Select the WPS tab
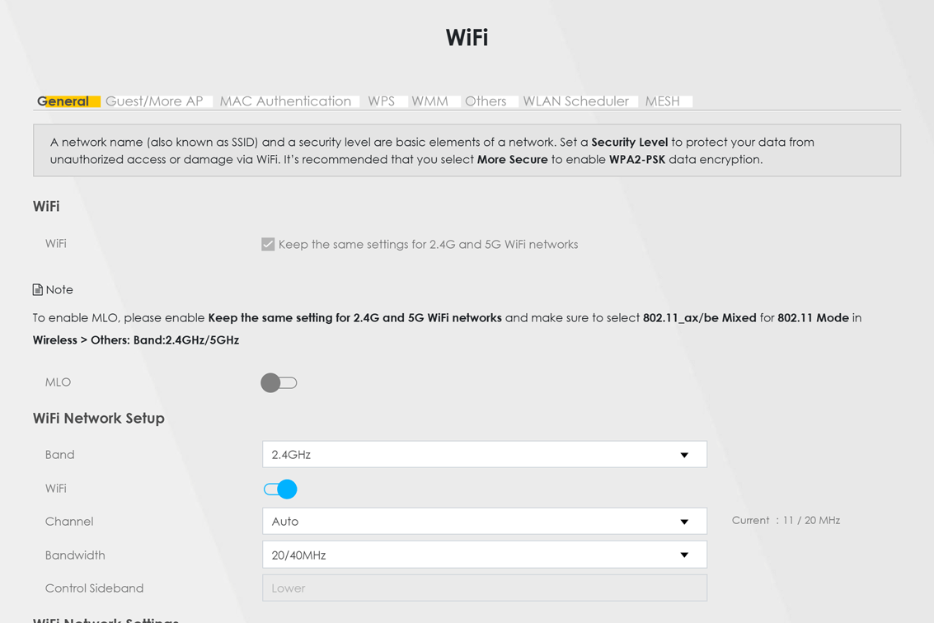The height and width of the screenshot is (623, 934). coord(381,101)
